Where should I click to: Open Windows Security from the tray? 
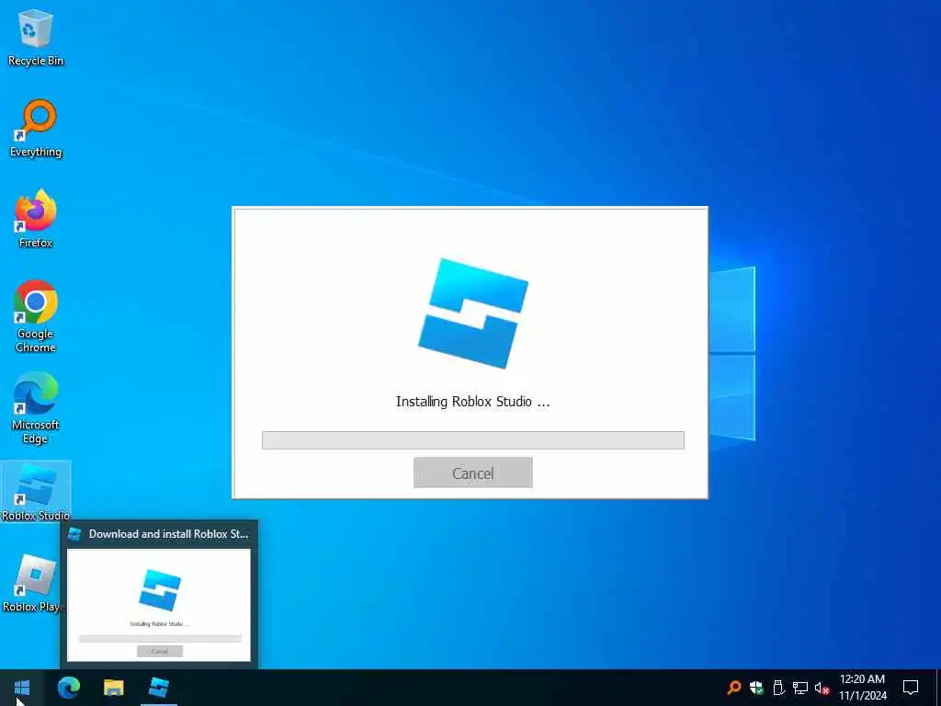click(x=756, y=688)
